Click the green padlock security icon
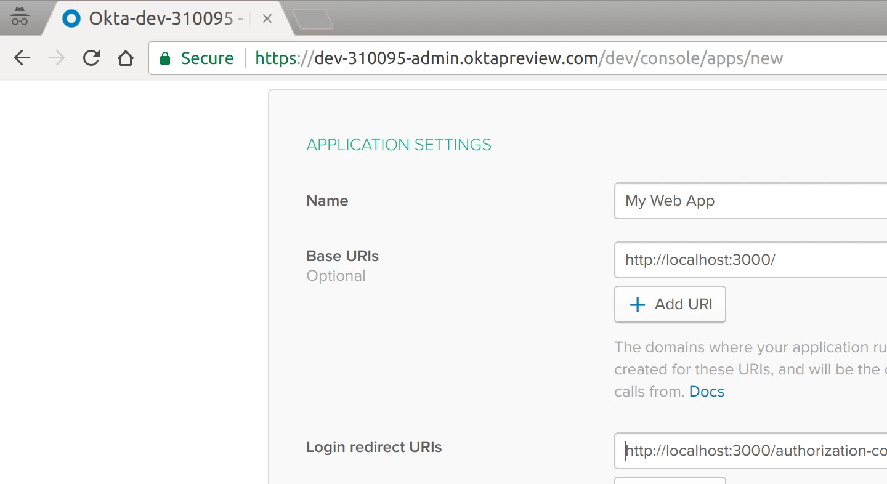The image size is (887, 484). pyautogui.click(x=164, y=58)
